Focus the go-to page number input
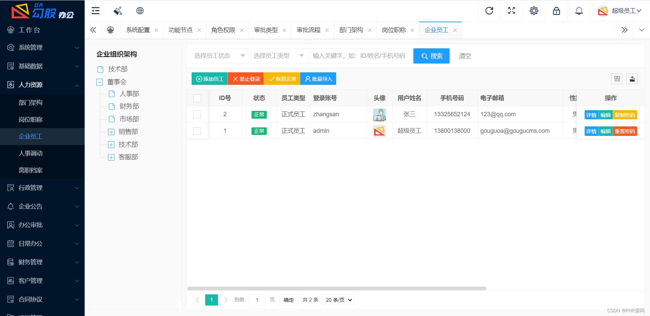The height and width of the screenshot is (316, 650). (257, 300)
